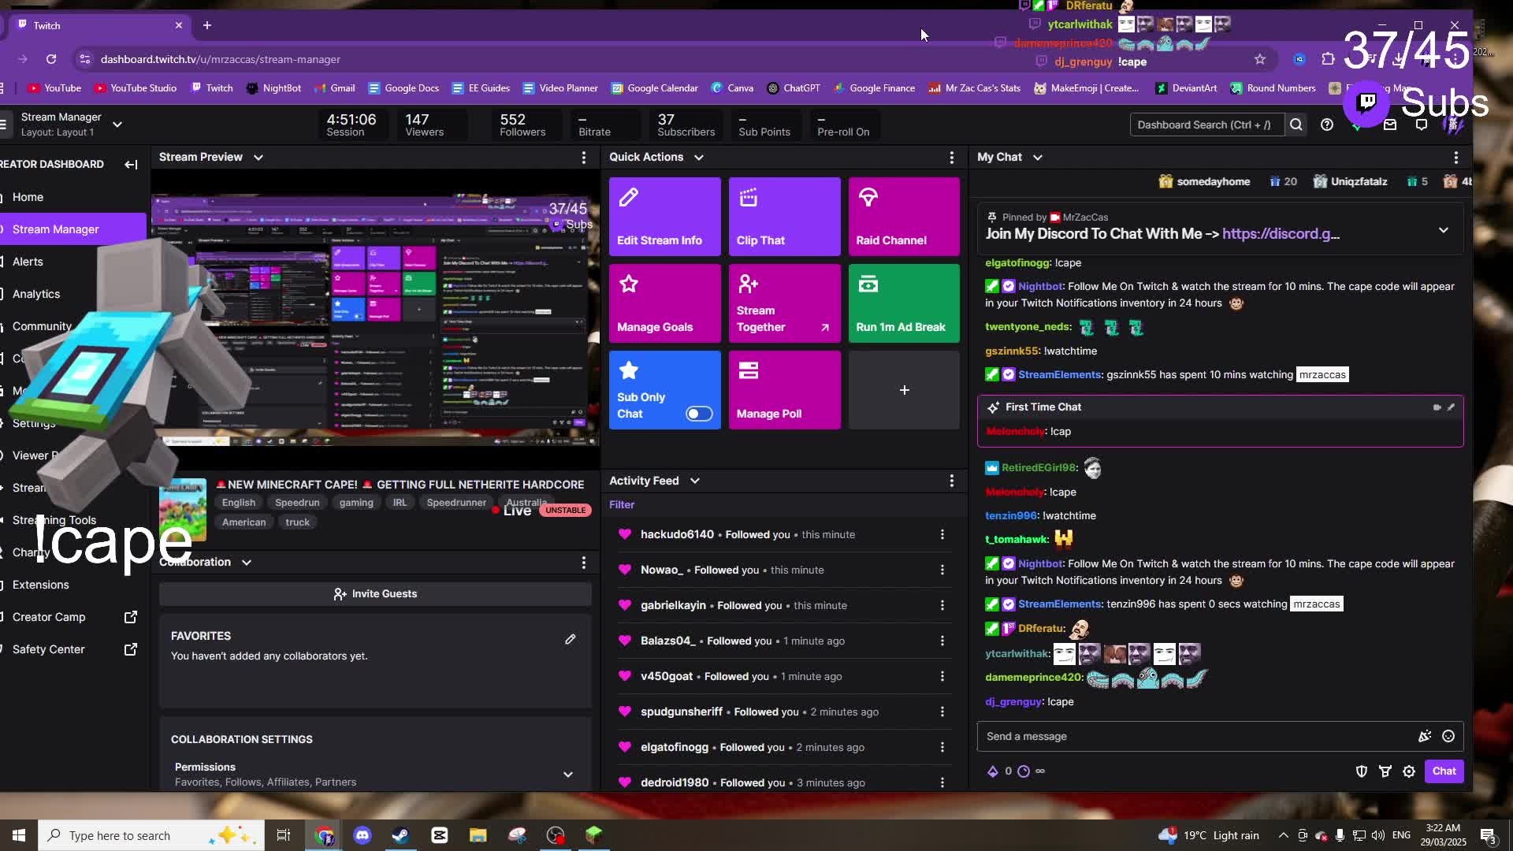Collapse the Creator Dashboard sidebar

click(131, 164)
